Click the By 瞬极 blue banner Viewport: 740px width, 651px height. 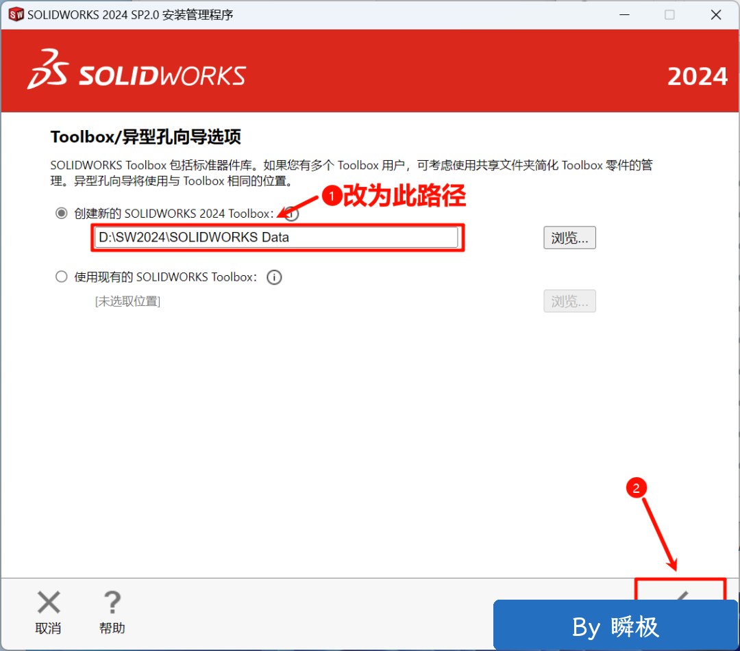pyautogui.click(x=615, y=626)
